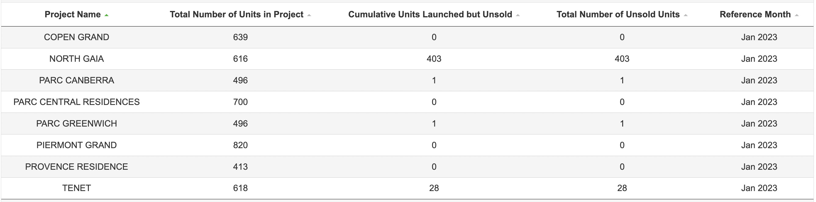Image resolution: width=816 pixels, height=202 pixels.
Task: Click the 403 cumulative unsold value for NORTH GAIA
Action: [434, 59]
